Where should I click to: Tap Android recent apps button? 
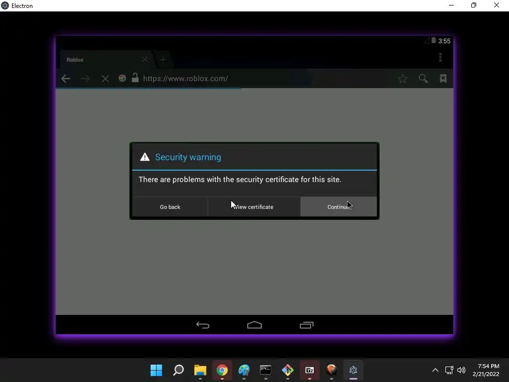tap(306, 325)
